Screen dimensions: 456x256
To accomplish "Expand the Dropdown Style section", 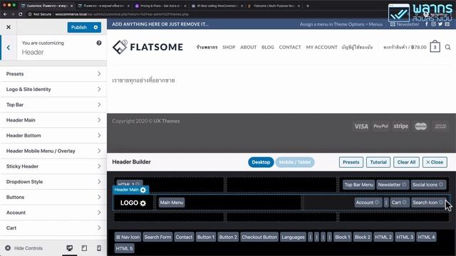I will point(53,182).
